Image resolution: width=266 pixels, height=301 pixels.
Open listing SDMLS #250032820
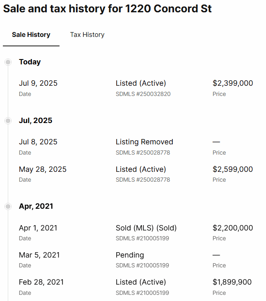click(143, 94)
